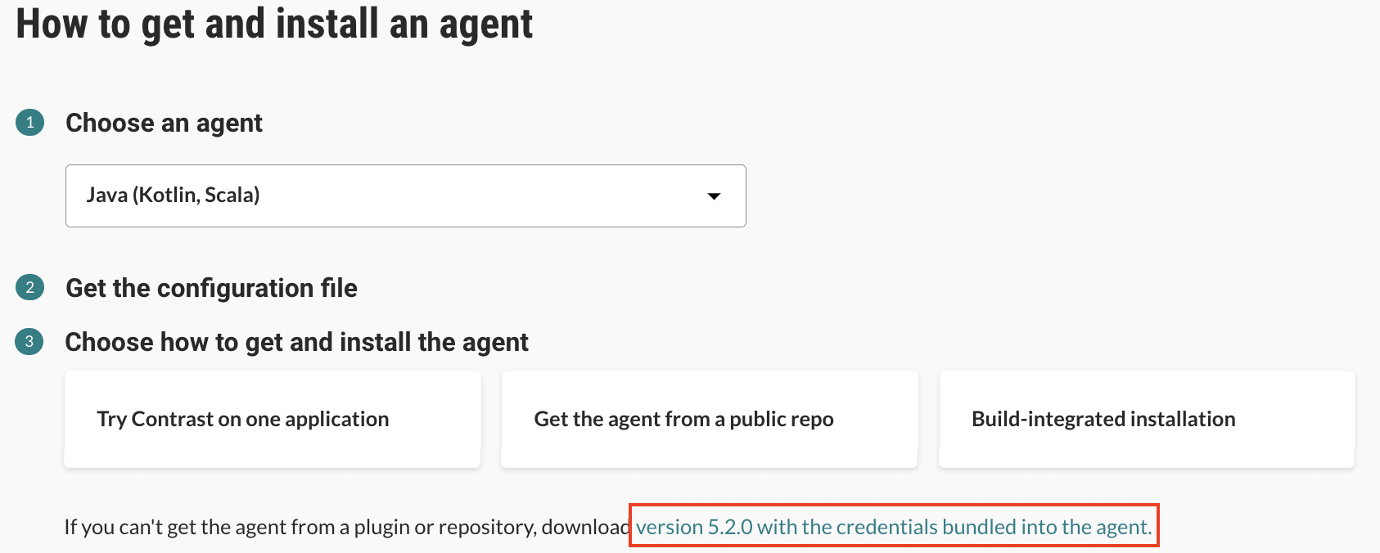The width and height of the screenshot is (1380, 553).
Task: Click the dropdown caret arrow icon
Action: coord(714,196)
